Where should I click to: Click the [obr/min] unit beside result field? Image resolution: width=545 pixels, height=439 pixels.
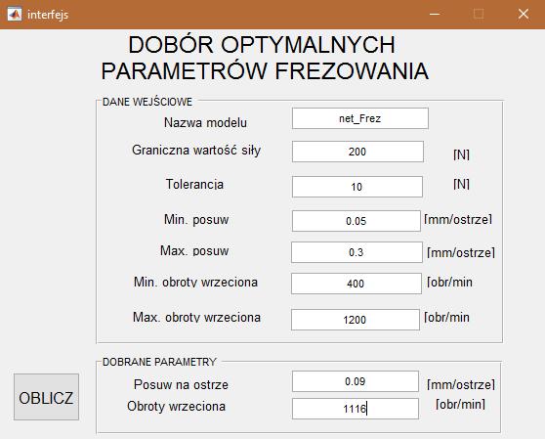tap(461, 404)
